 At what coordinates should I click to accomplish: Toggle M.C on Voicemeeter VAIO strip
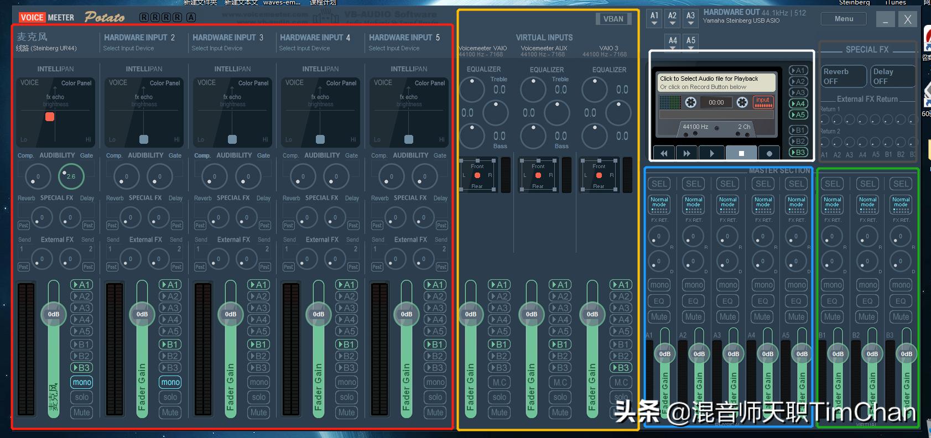click(500, 382)
